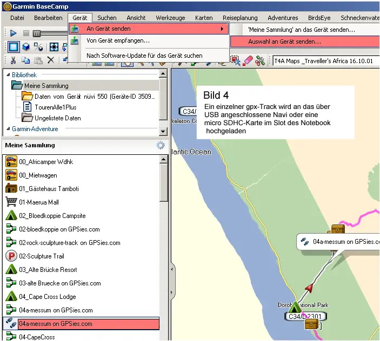Click data list scrollbar up arrow
This screenshot has width=380, height=341.
(164, 159)
